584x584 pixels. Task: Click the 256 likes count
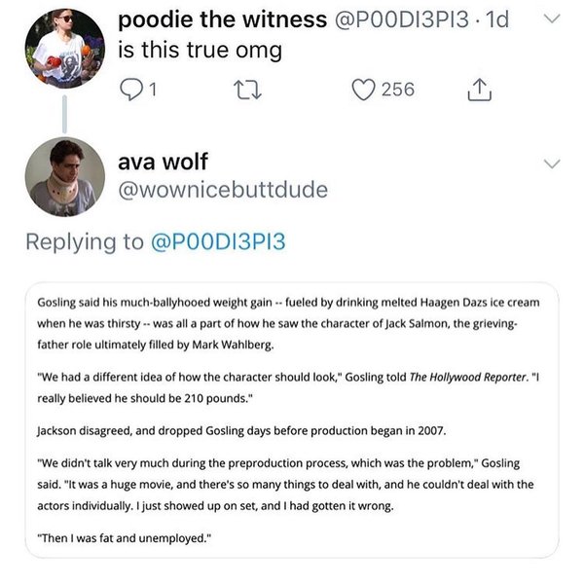click(x=397, y=90)
